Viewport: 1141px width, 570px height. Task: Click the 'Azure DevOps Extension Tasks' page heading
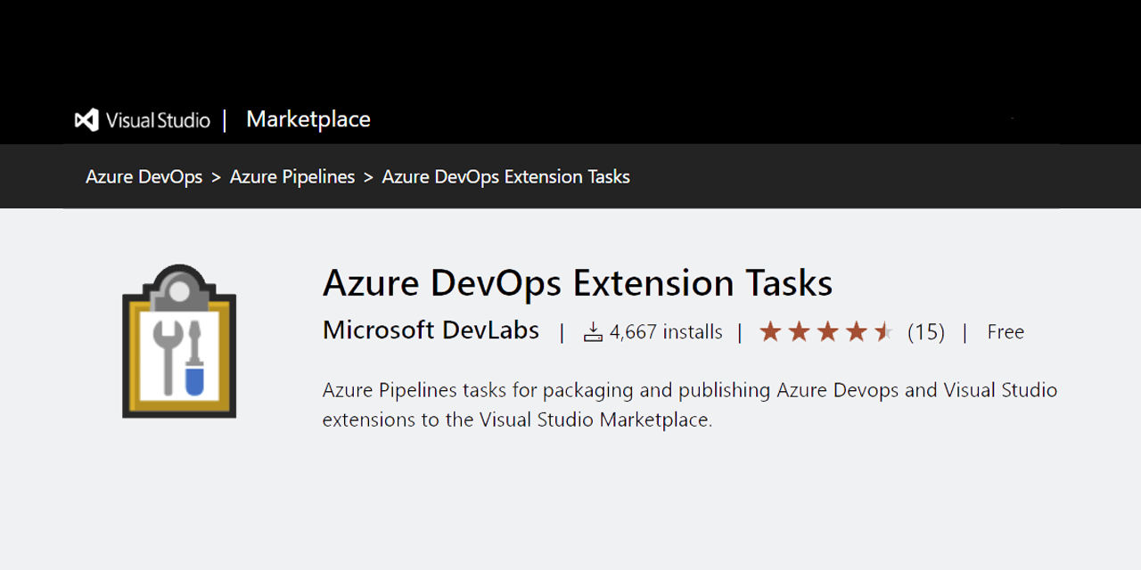[578, 283]
